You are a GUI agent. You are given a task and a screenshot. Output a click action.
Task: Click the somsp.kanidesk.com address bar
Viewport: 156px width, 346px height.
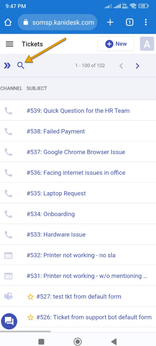point(57,22)
